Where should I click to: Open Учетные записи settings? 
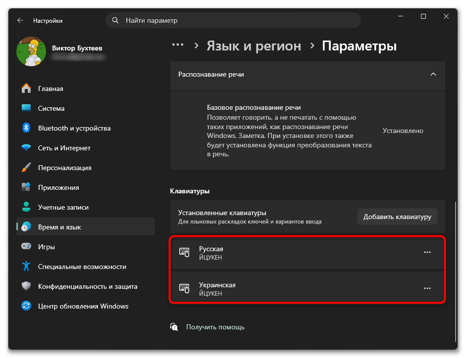[86, 207]
